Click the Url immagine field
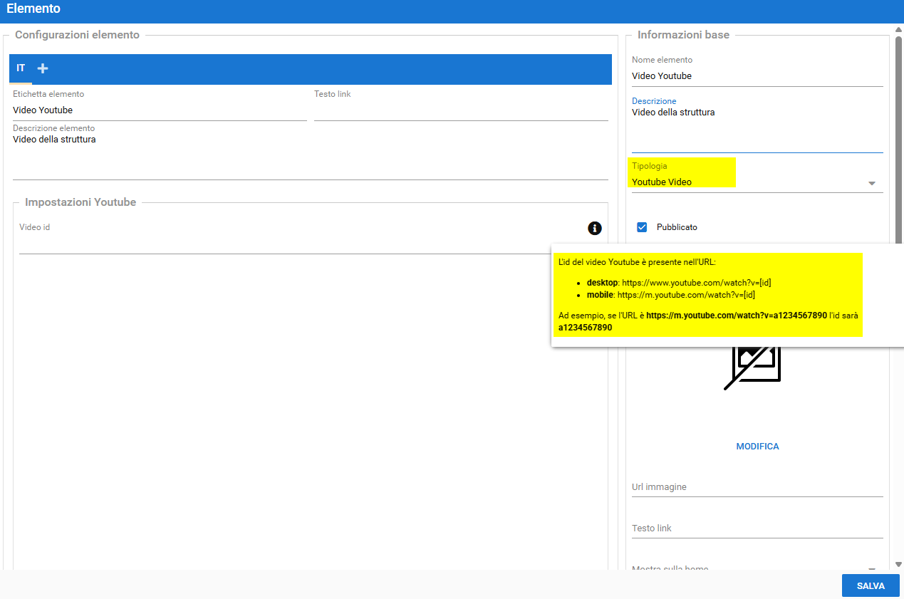Image resolution: width=904 pixels, height=599 pixels. click(757, 487)
